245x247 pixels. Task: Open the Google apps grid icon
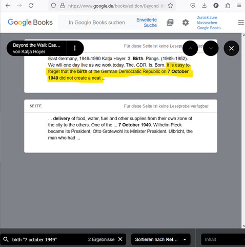pyautogui.click(x=241, y=23)
